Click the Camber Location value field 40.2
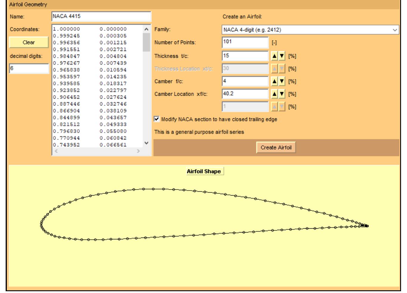Screen dimensions: 407x293 [245, 94]
